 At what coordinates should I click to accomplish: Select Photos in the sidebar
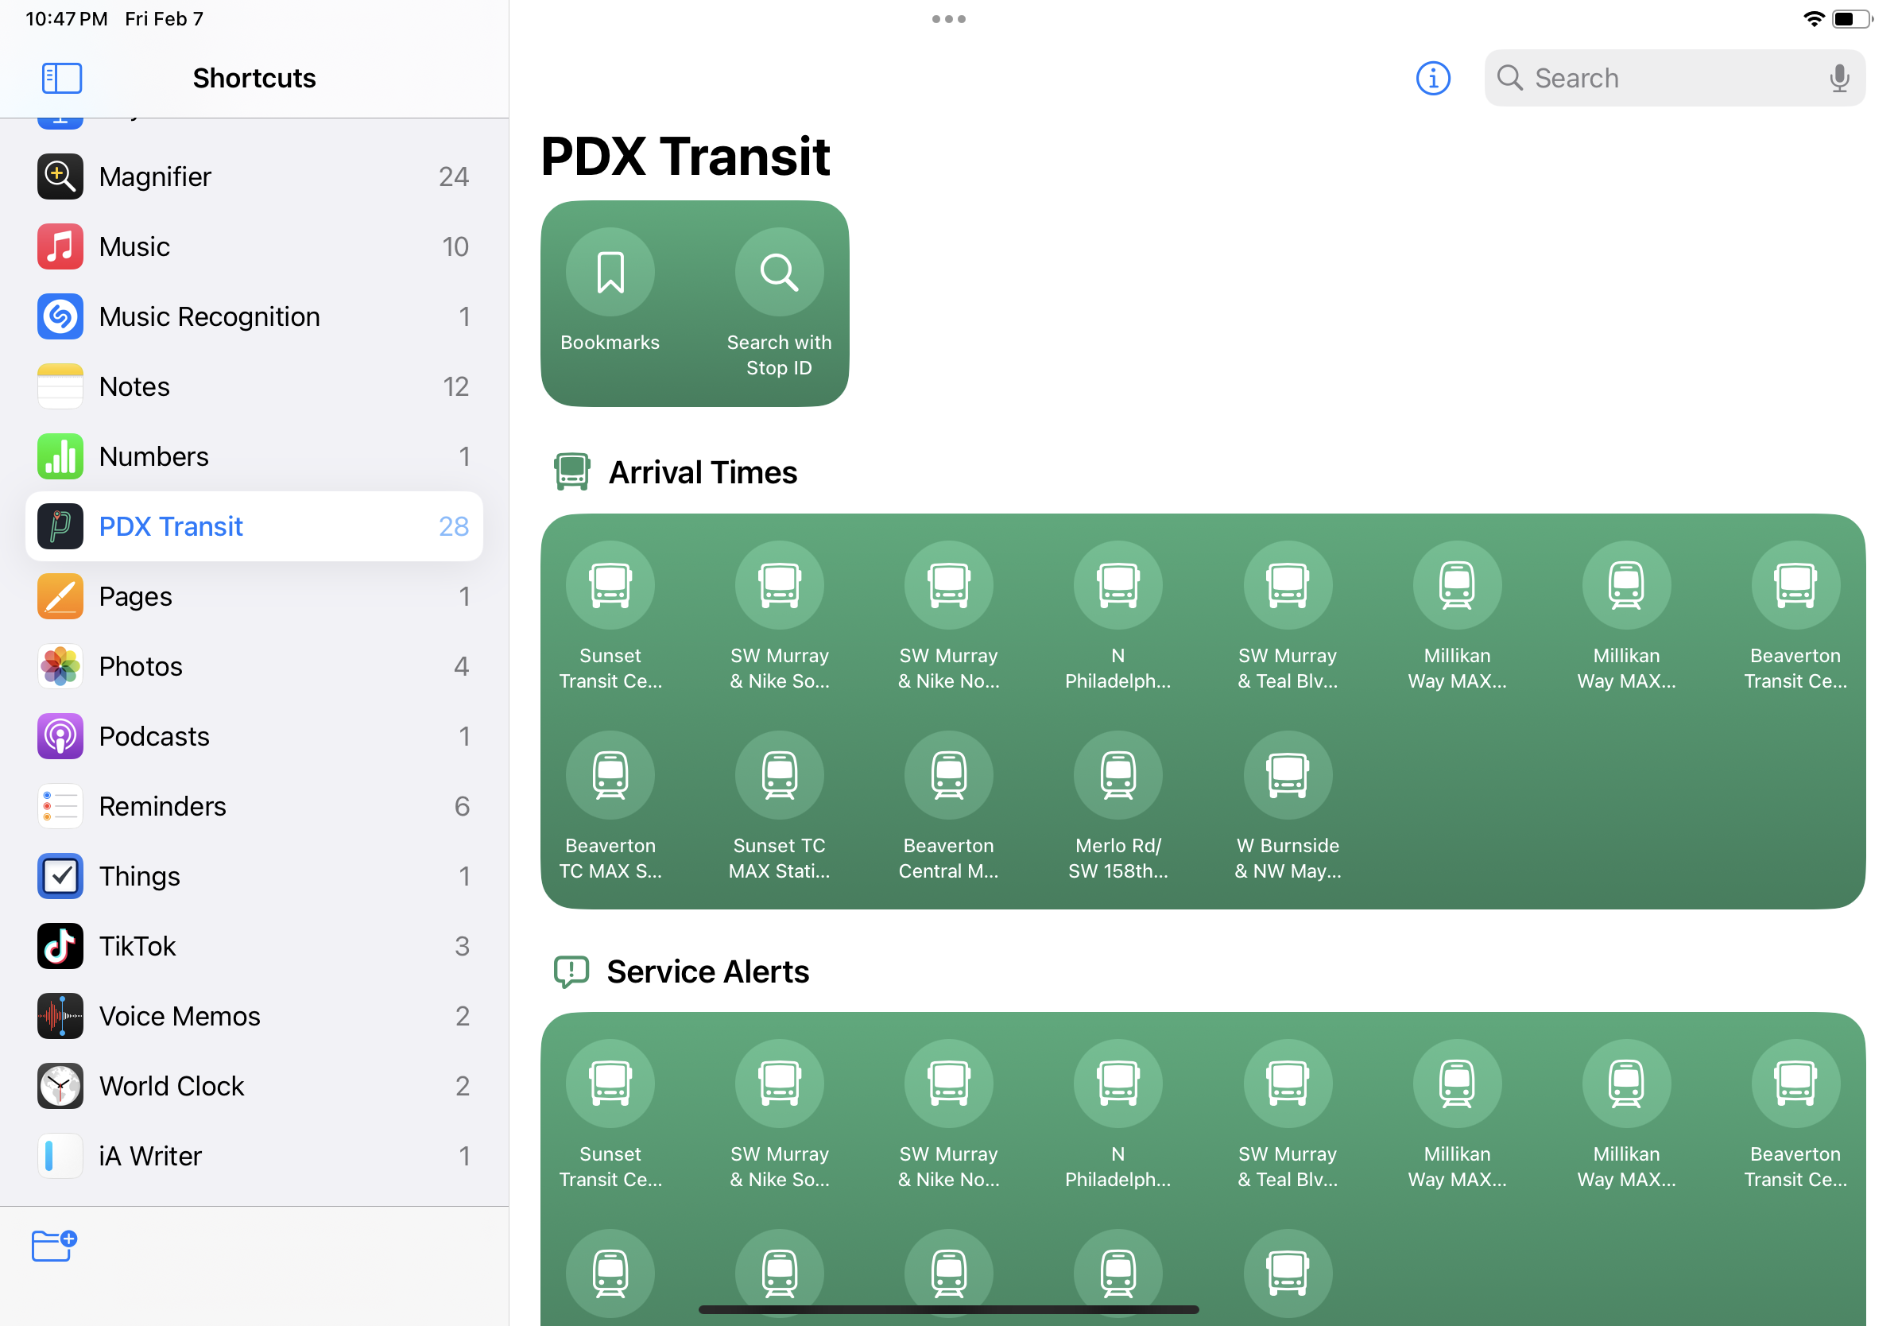coord(254,666)
